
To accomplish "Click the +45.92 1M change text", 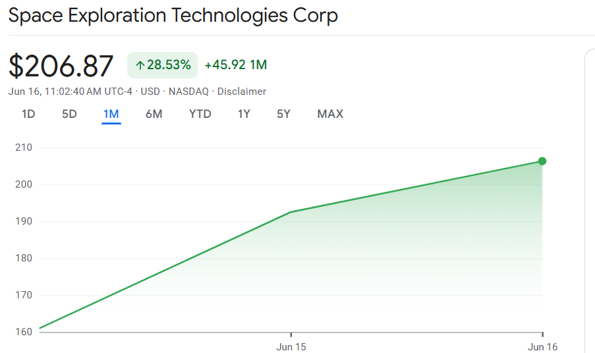I will (x=236, y=65).
